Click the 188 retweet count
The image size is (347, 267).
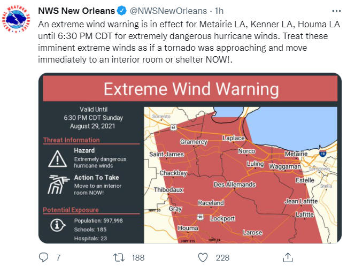point(138,257)
